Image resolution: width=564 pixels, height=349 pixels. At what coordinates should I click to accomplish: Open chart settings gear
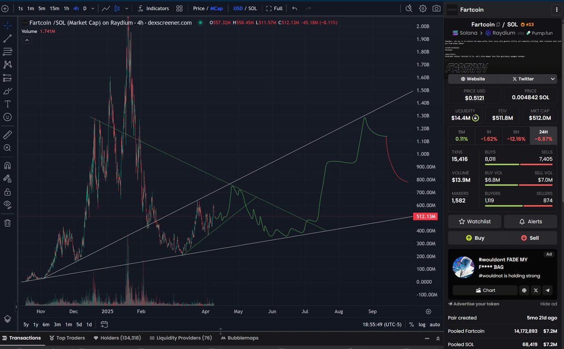point(423,8)
